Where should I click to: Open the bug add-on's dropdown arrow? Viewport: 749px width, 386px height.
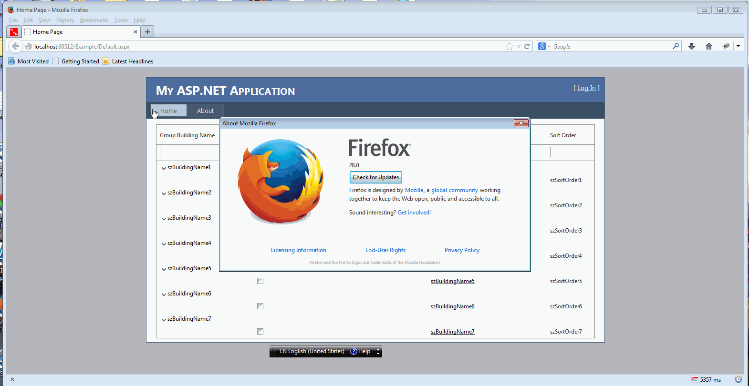738,46
